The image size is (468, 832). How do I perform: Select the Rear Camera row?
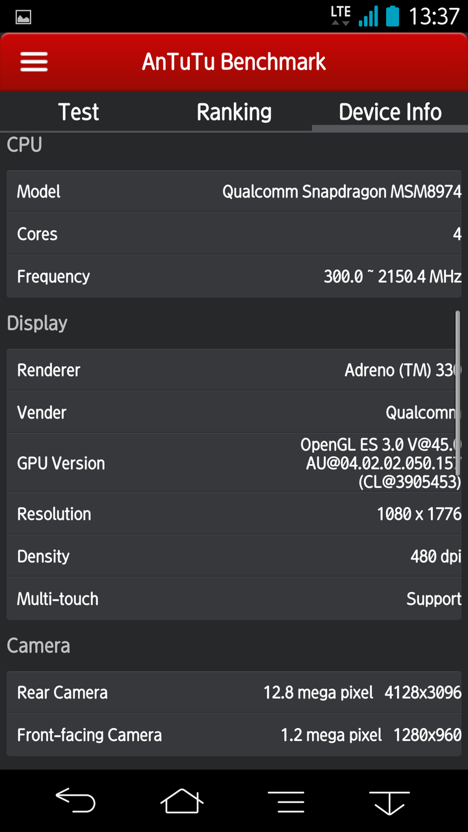pos(234,692)
